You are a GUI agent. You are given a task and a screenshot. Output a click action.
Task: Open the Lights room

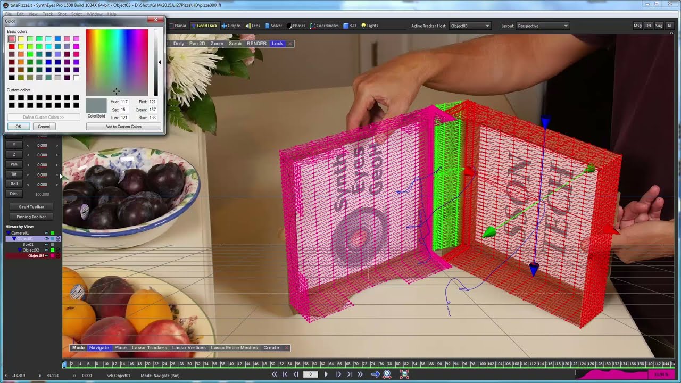click(370, 26)
